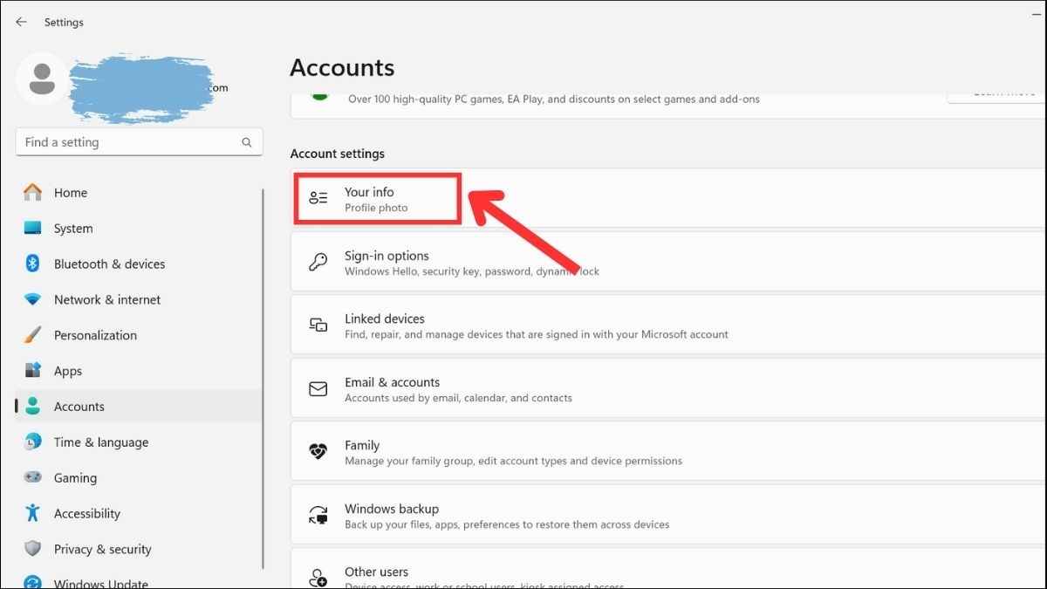Image resolution: width=1047 pixels, height=589 pixels.
Task: Click "Find, repair, and manage devices" description
Action: (x=537, y=334)
